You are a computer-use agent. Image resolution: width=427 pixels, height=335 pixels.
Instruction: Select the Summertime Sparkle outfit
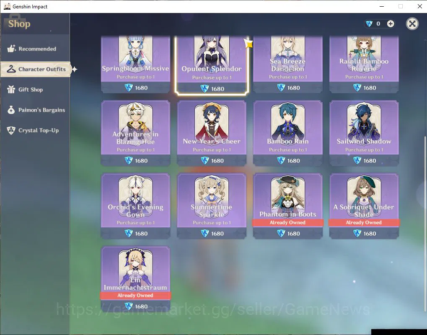coord(212,206)
